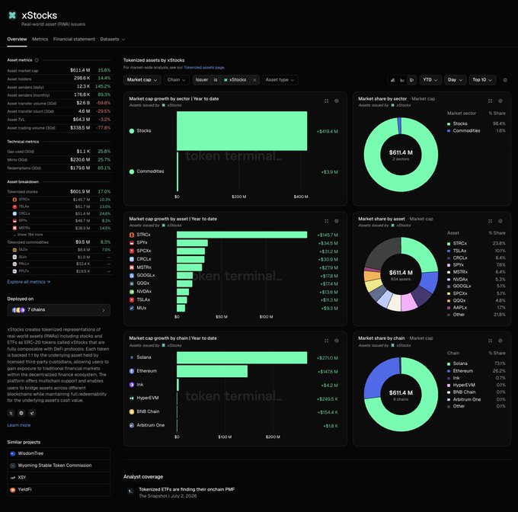Switch to the Overview tab
The width and height of the screenshot is (518, 512).
(x=17, y=40)
